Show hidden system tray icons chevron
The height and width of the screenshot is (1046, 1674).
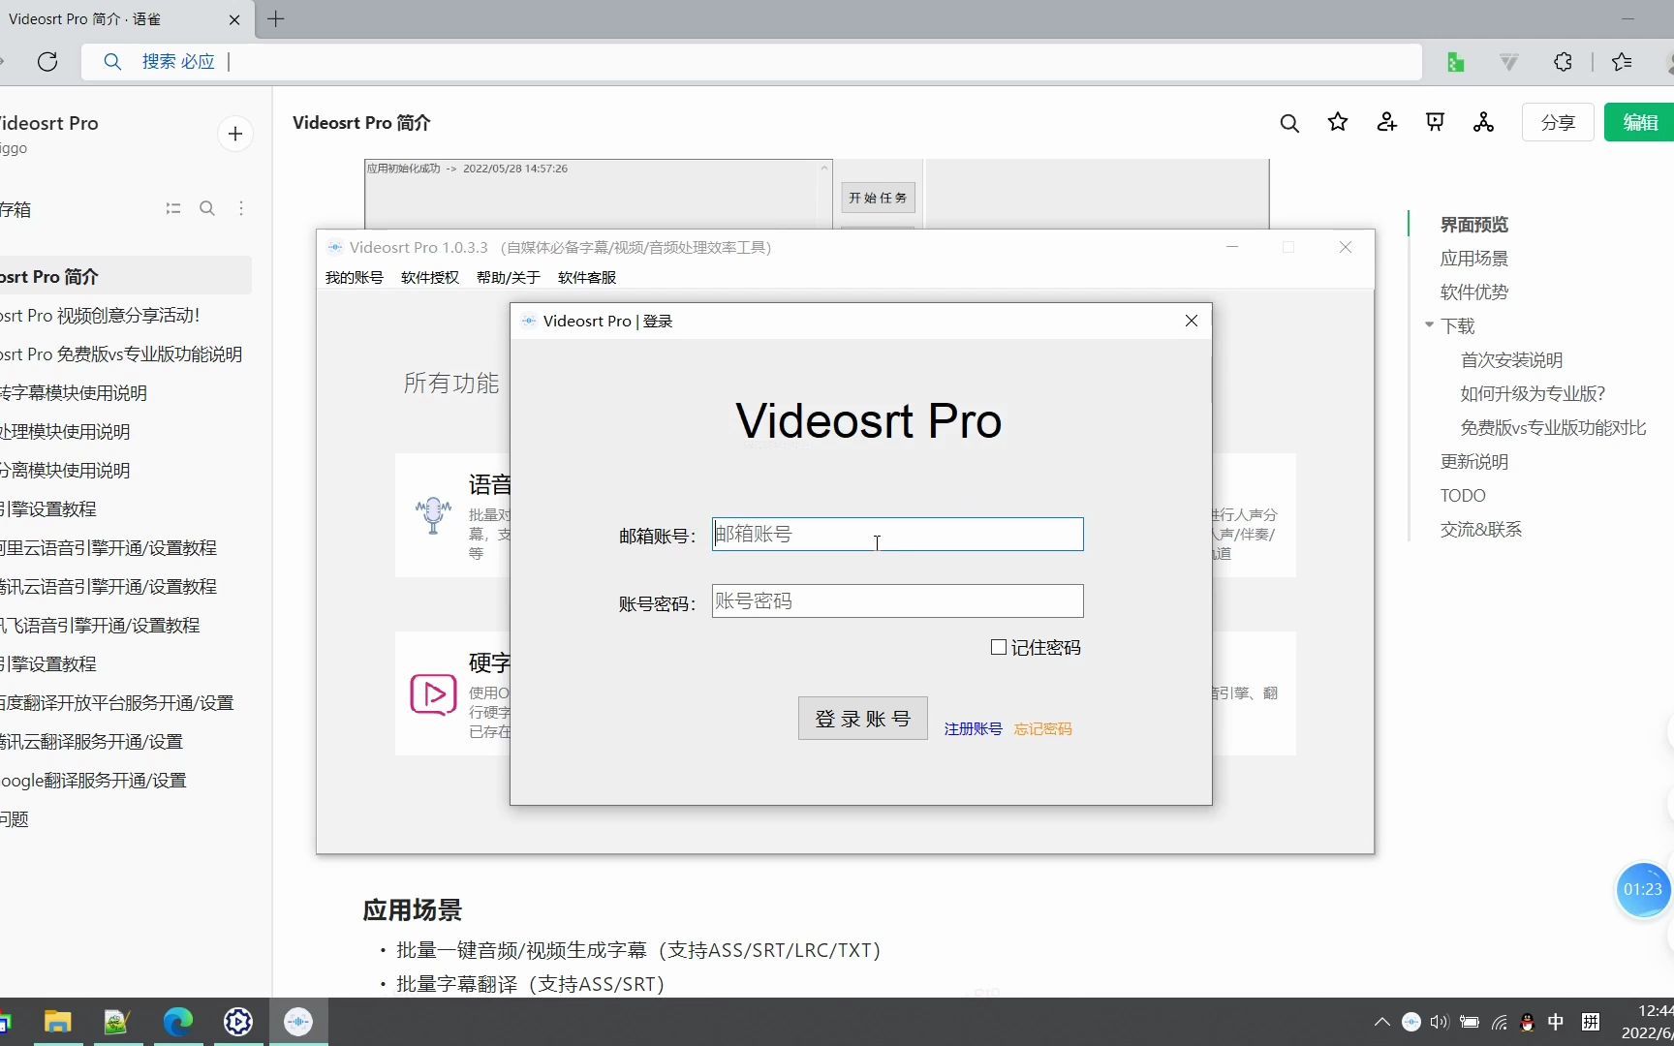pos(1382,1022)
